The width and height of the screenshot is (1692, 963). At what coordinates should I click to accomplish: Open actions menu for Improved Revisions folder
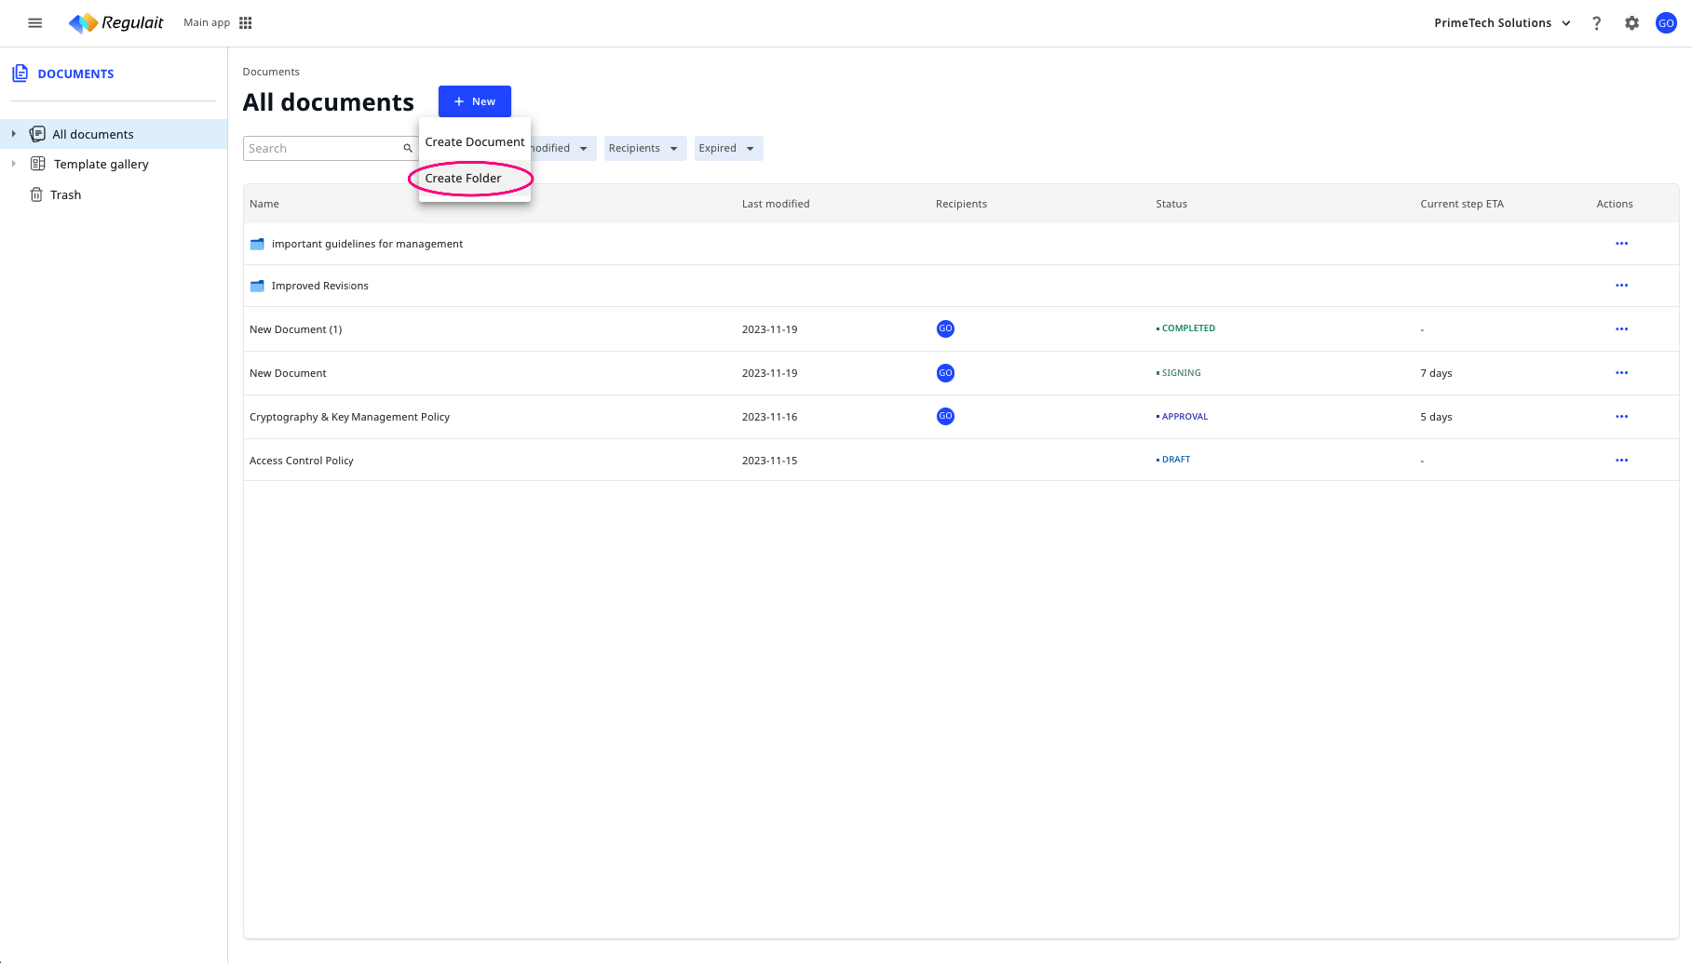[x=1621, y=286]
